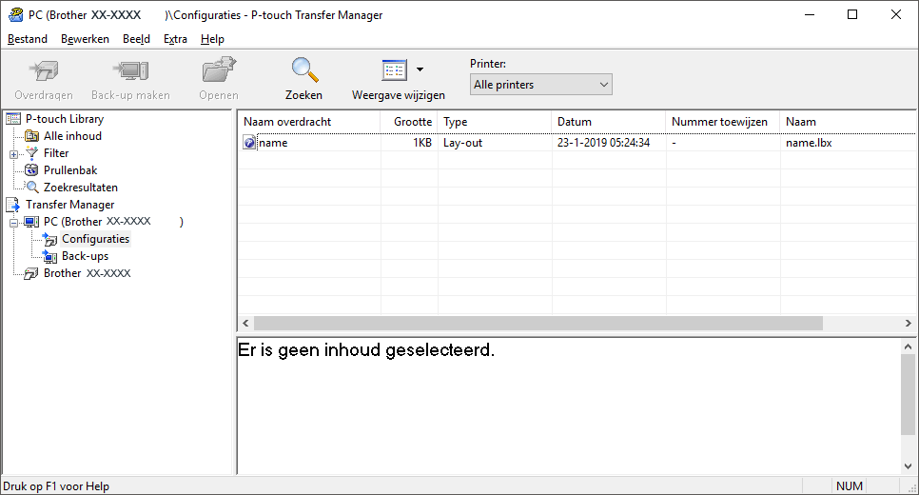Collapse the PC (Brother) tree node
The height and width of the screenshot is (495, 919).
[13, 223]
